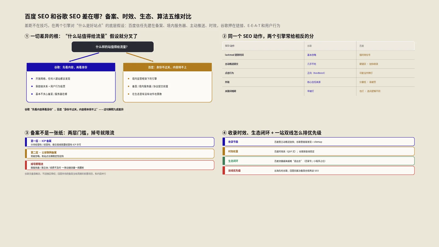Click text '分非经营性 / 经营性' under ICP 备案
This screenshot has height=247, width=439.
tap(41, 145)
